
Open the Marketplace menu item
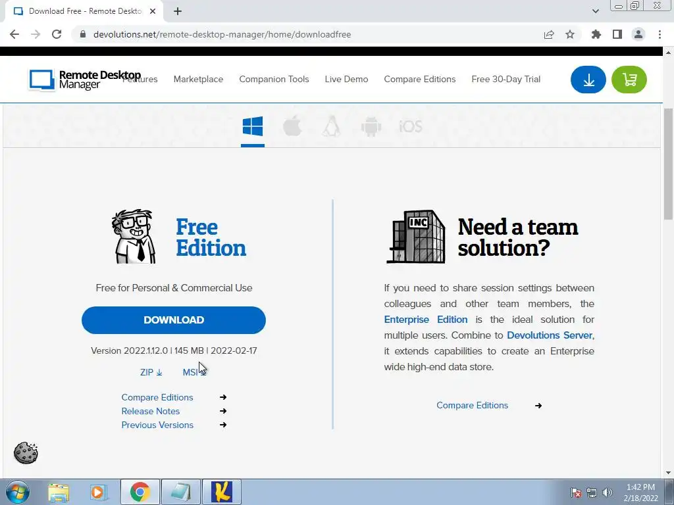(198, 79)
